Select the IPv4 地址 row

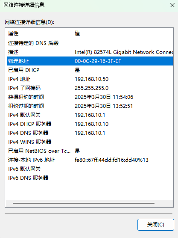[90, 79]
